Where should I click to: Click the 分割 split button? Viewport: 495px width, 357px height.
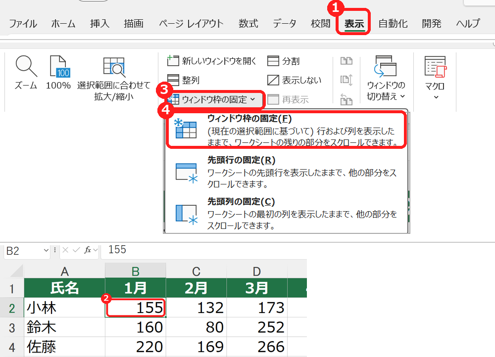coord(283,60)
